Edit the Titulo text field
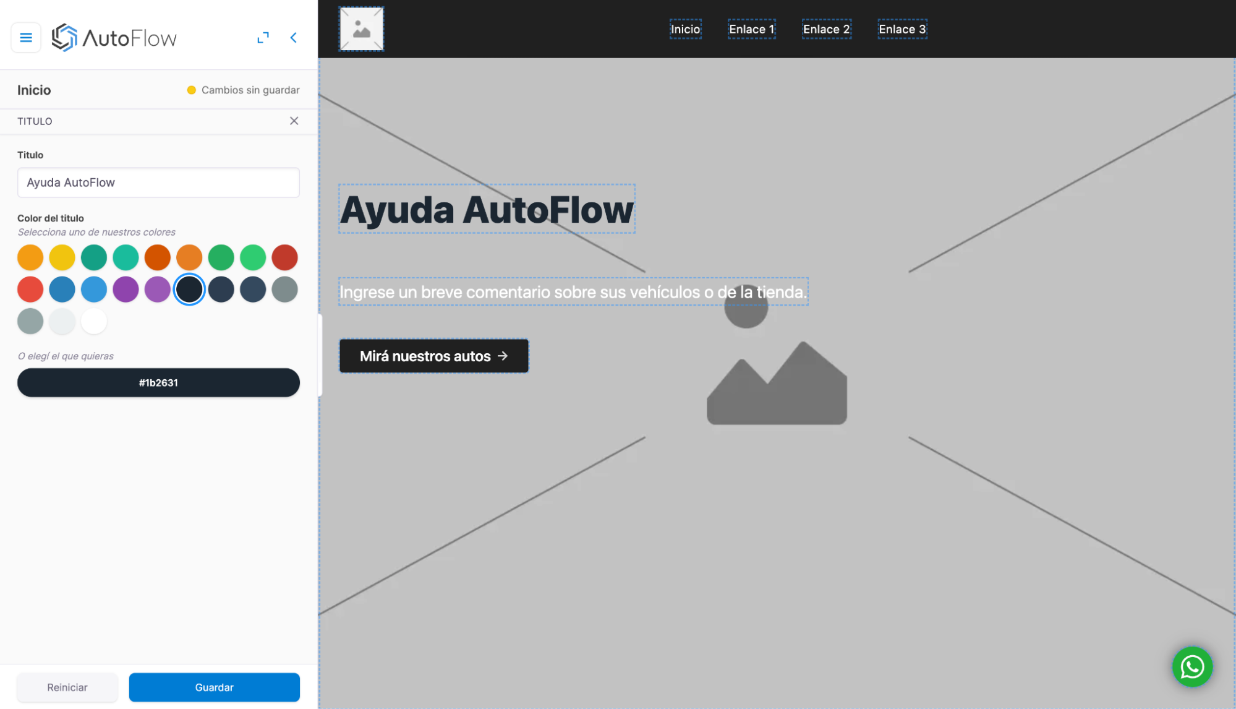 pos(158,183)
